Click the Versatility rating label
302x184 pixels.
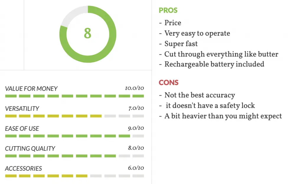(x=22, y=109)
